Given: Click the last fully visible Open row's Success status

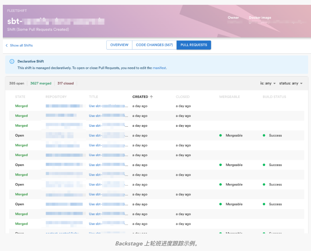Looking at the screenshot, I should [272, 204].
